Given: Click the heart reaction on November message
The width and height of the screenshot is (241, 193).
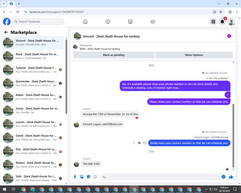Looking at the screenshot, I should click(x=137, y=118).
